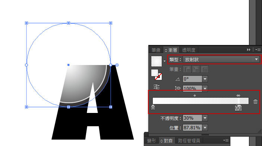
Task: Open the 透明度 panel tab
Action: click(189, 50)
